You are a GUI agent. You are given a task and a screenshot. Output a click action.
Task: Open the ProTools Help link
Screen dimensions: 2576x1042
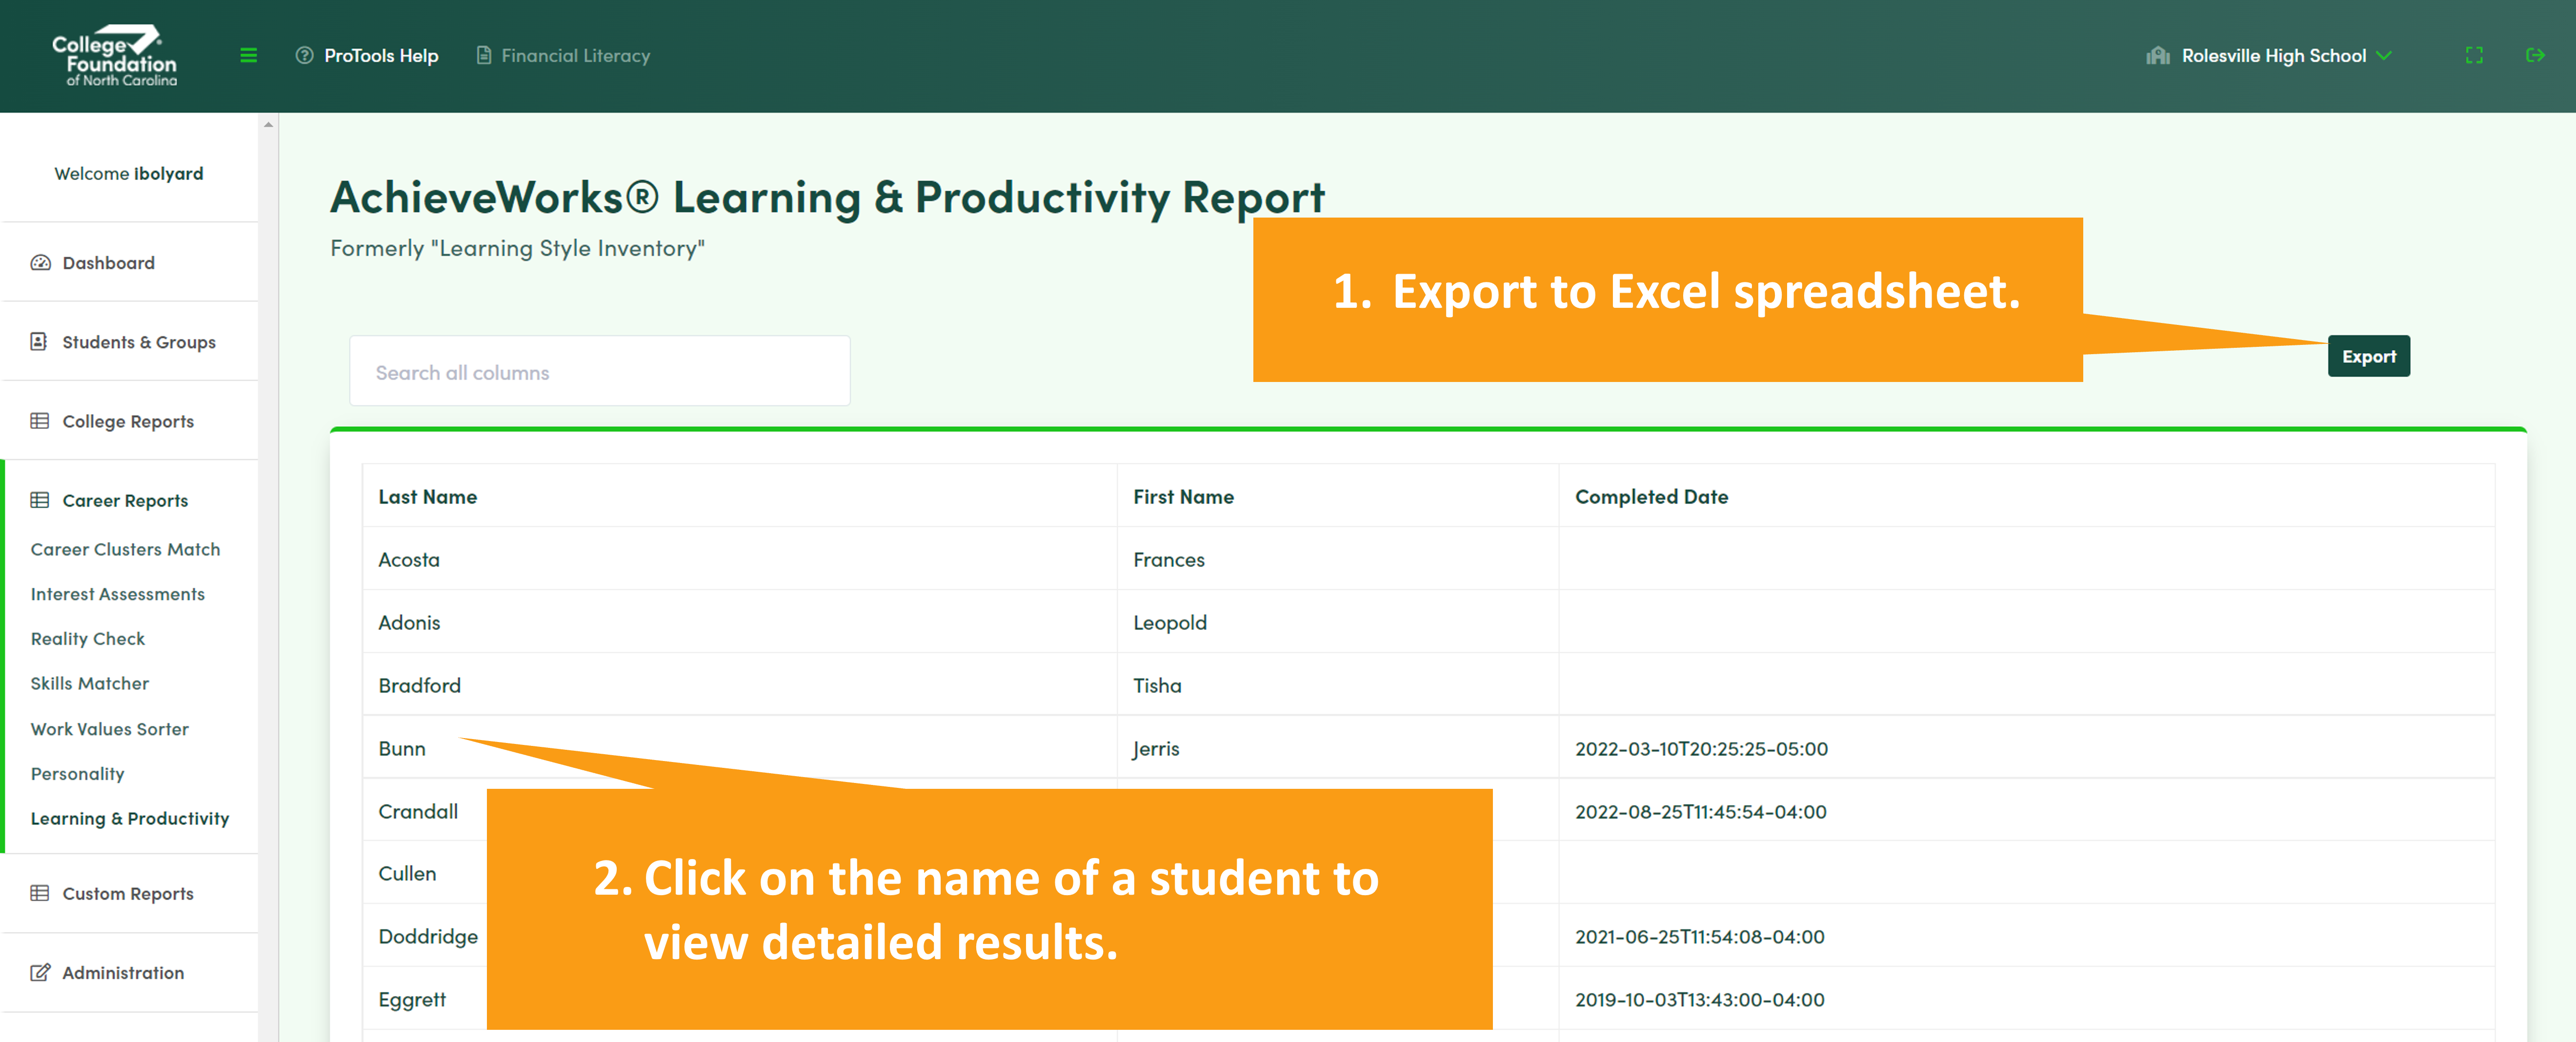tap(381, 56)
